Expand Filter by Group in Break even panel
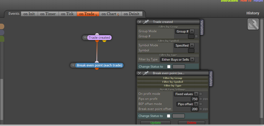Screen dimensions: 264x126 tap(172, 78)
